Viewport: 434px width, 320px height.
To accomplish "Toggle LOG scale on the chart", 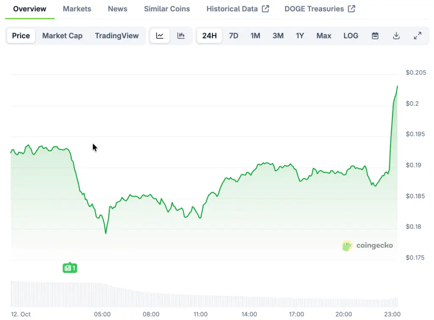I will 351,36.
